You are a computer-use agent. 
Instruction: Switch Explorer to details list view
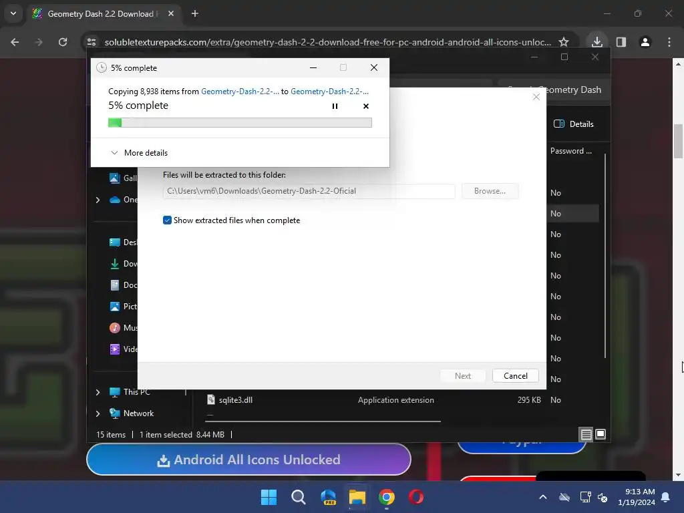click(x=586, y=434)
